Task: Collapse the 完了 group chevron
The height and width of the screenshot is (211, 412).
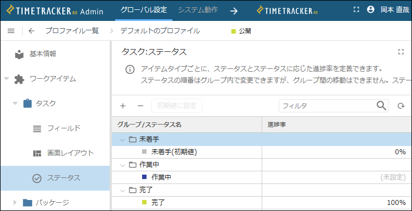Action: [x=122, y=191]
